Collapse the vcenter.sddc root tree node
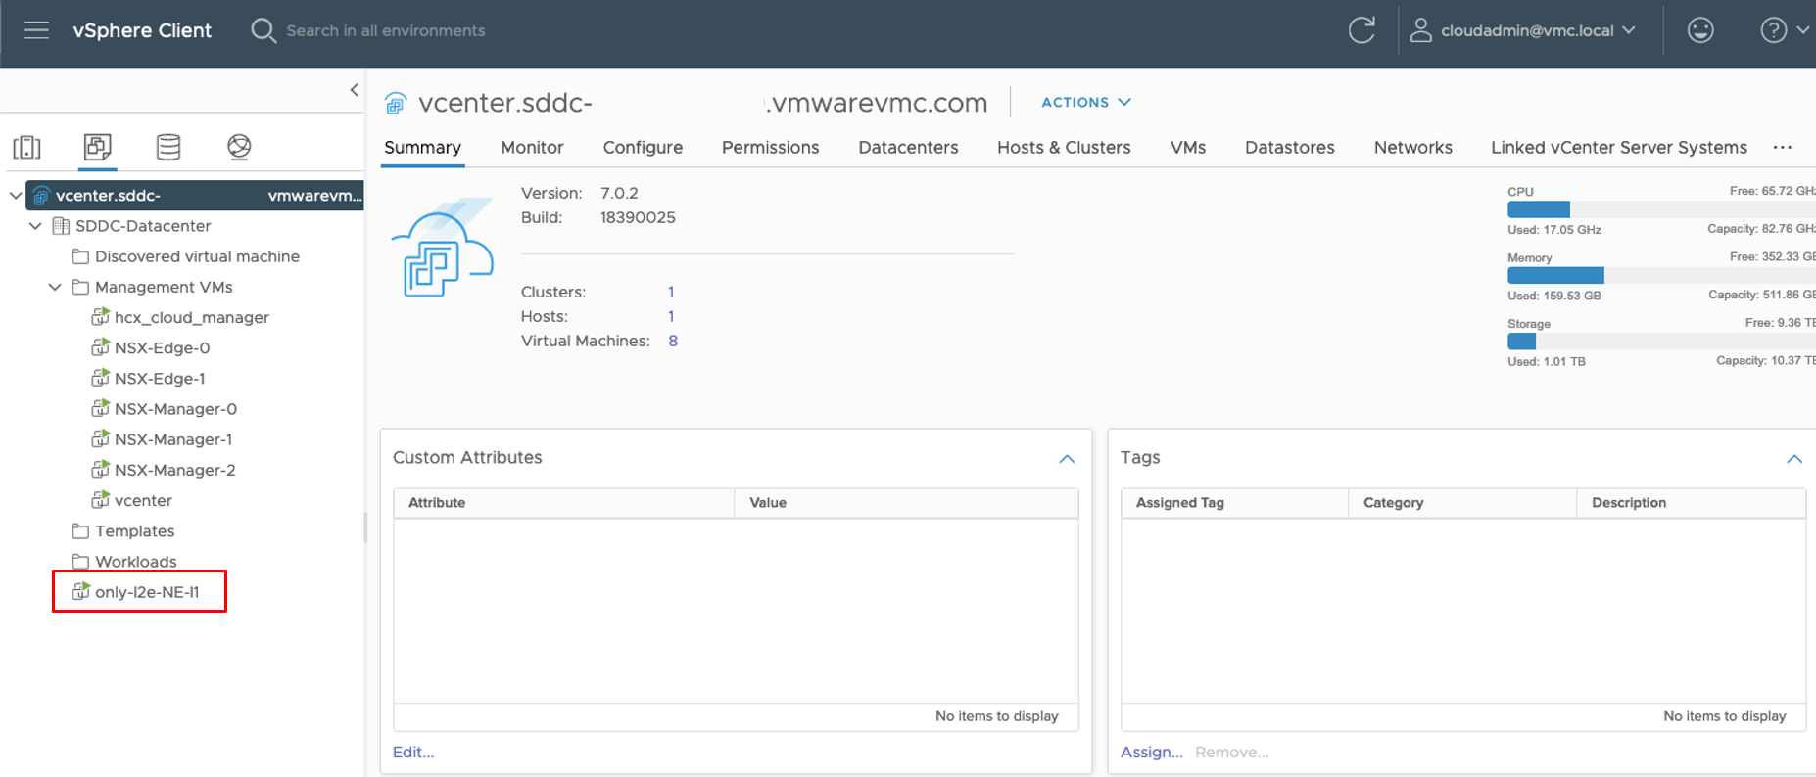Screen dimensions: 1816x777 pos(15,196)
